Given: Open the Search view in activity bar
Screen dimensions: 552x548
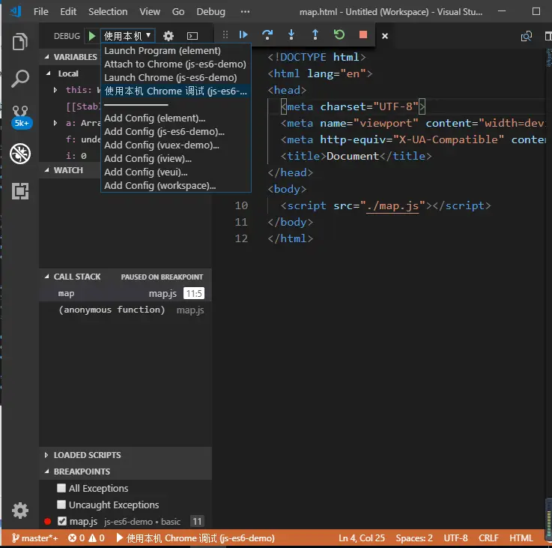Looking at the screenshot, I should click(20, 78).
